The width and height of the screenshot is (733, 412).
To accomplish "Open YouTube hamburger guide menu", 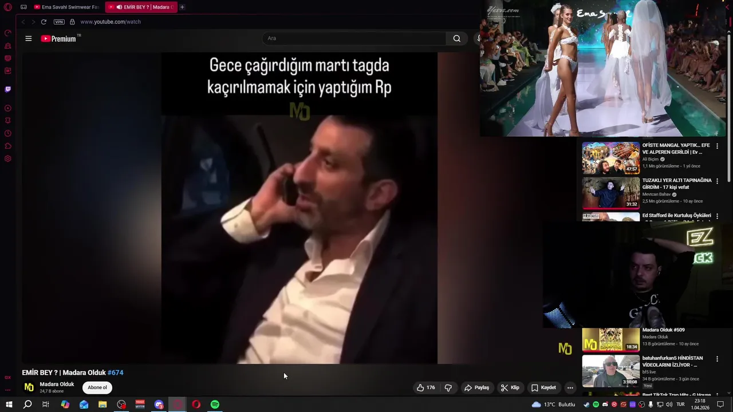I will point(29,38).
